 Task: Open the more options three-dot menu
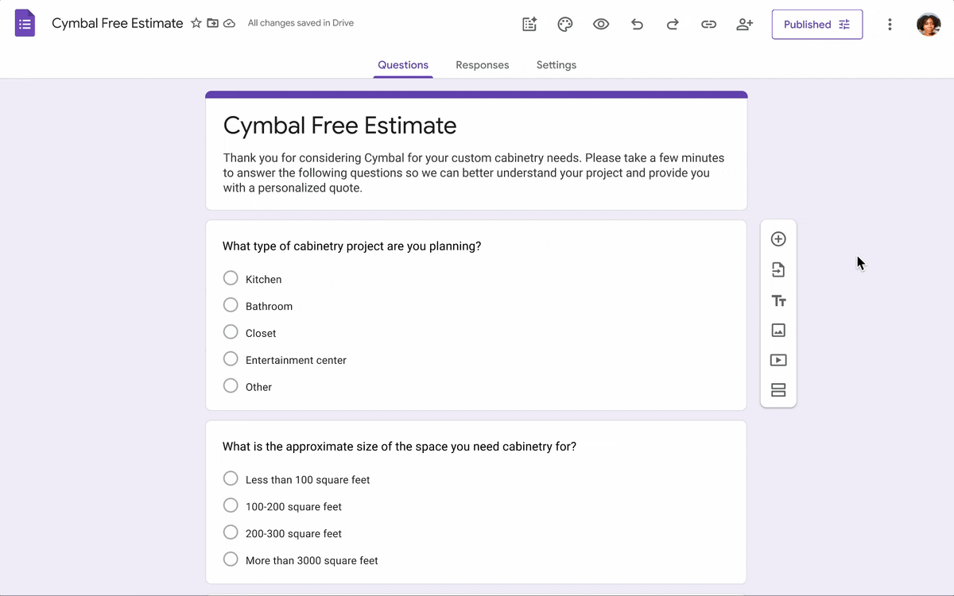(x=890, y=24)
